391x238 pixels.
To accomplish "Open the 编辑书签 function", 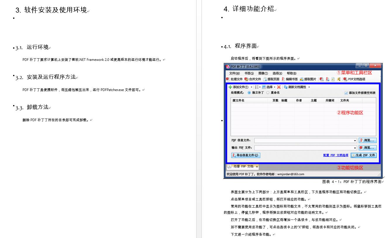I will pyautogui.click(x=291, y=79).
